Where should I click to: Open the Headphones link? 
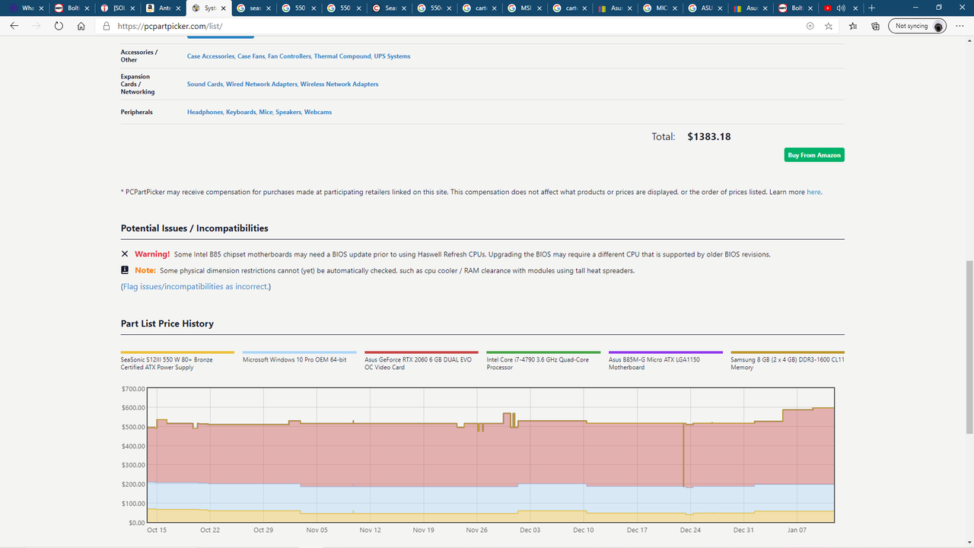[205, 112]
